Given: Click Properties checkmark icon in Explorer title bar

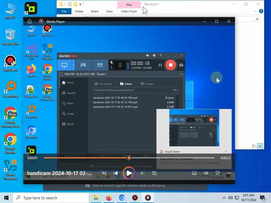Looking at the screenshot, I should coord(70,4).
